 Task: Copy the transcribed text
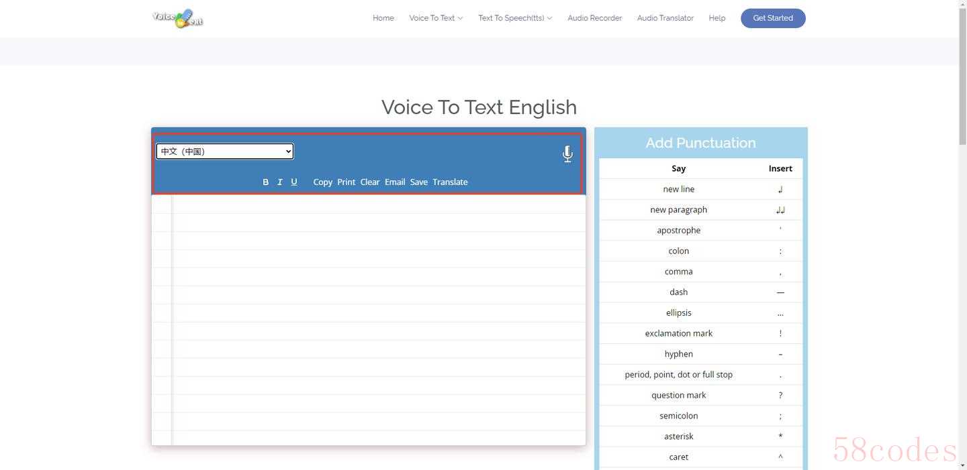[x=322, y=182]
